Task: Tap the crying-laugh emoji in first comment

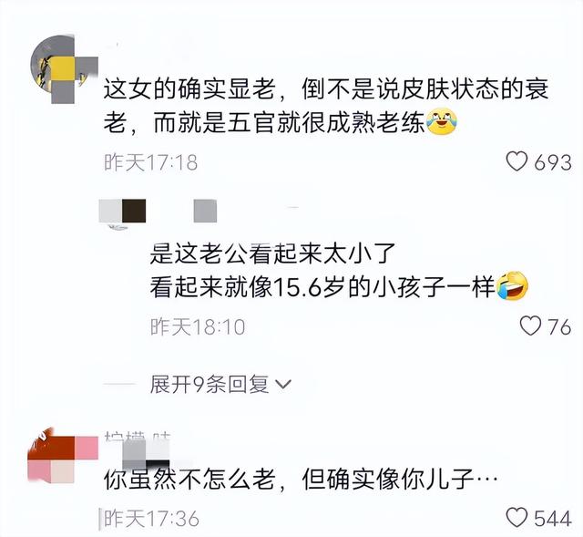Action: (441, 121)
